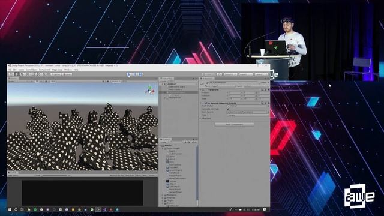The width and height of the screenshot is (384, 216).
Task: Select the Inspector tab
Action: (x=207, y=79)
